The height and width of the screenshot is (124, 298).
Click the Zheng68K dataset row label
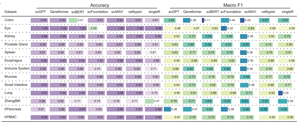click(x=11, y=101)
